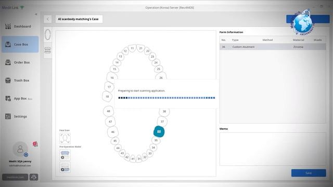Select tooth 31 on the chart
This screenshot has height=187, width=333.
click(139, 158)
